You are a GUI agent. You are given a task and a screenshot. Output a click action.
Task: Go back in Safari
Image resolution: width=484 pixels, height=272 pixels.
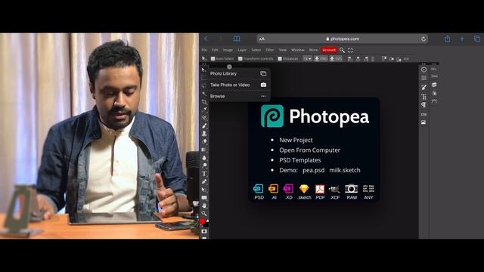(x=206, y=39)
